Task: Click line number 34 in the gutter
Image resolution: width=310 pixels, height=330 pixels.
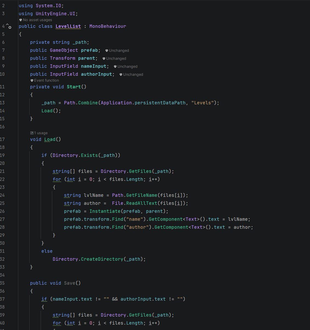Action: point(2,275)
